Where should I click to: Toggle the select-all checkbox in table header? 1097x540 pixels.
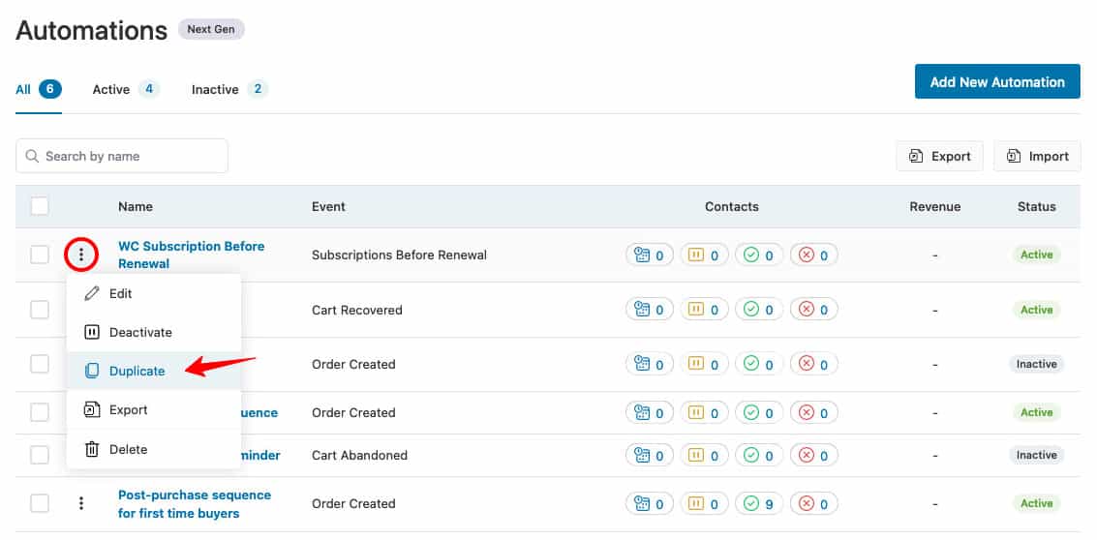pos(40,206)
